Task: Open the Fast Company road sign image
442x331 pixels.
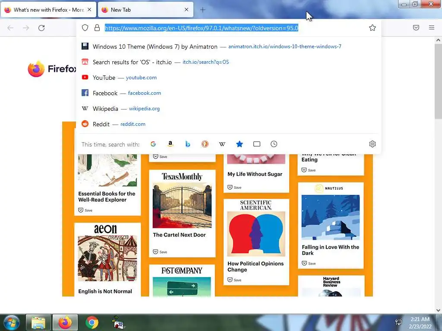Action: (182, 287)
